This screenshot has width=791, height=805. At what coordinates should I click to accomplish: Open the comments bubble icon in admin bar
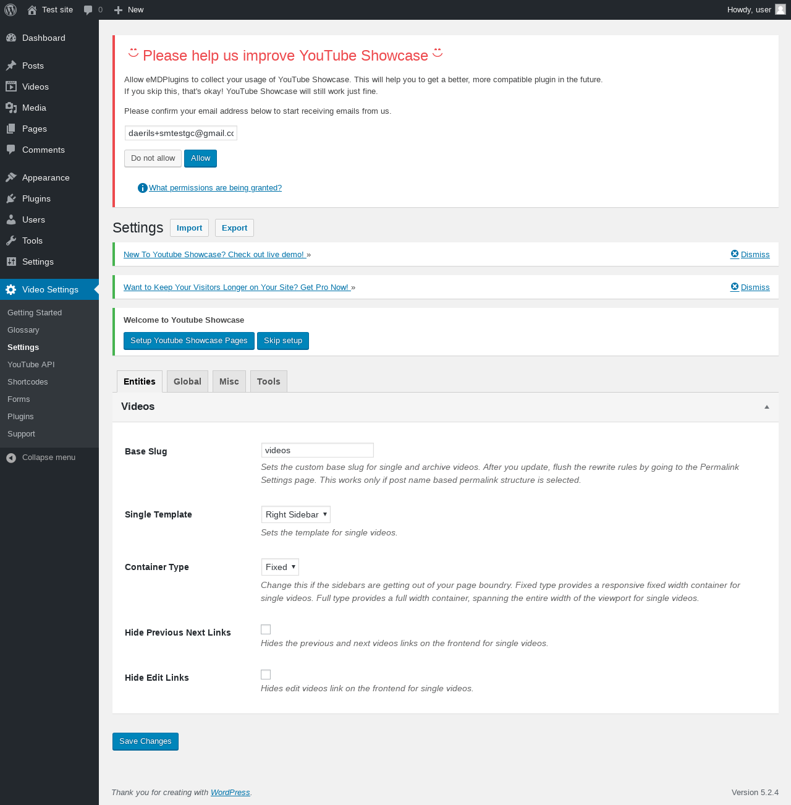tap(88, 10)
